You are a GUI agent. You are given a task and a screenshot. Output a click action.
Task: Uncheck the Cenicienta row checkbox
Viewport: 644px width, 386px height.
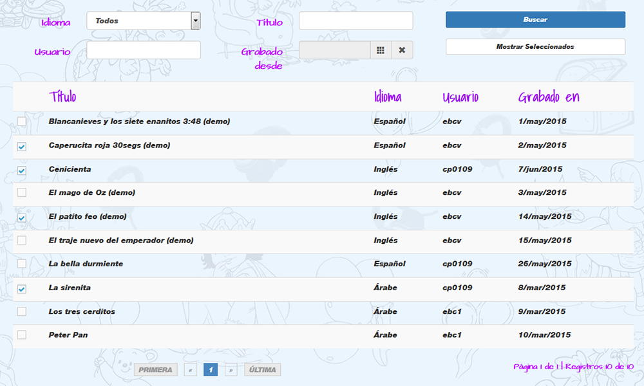point(22,170)
